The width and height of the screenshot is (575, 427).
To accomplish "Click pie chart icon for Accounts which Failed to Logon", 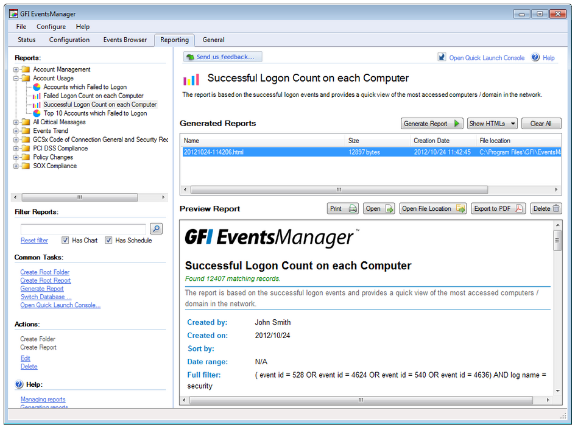I will coord(37,87).
